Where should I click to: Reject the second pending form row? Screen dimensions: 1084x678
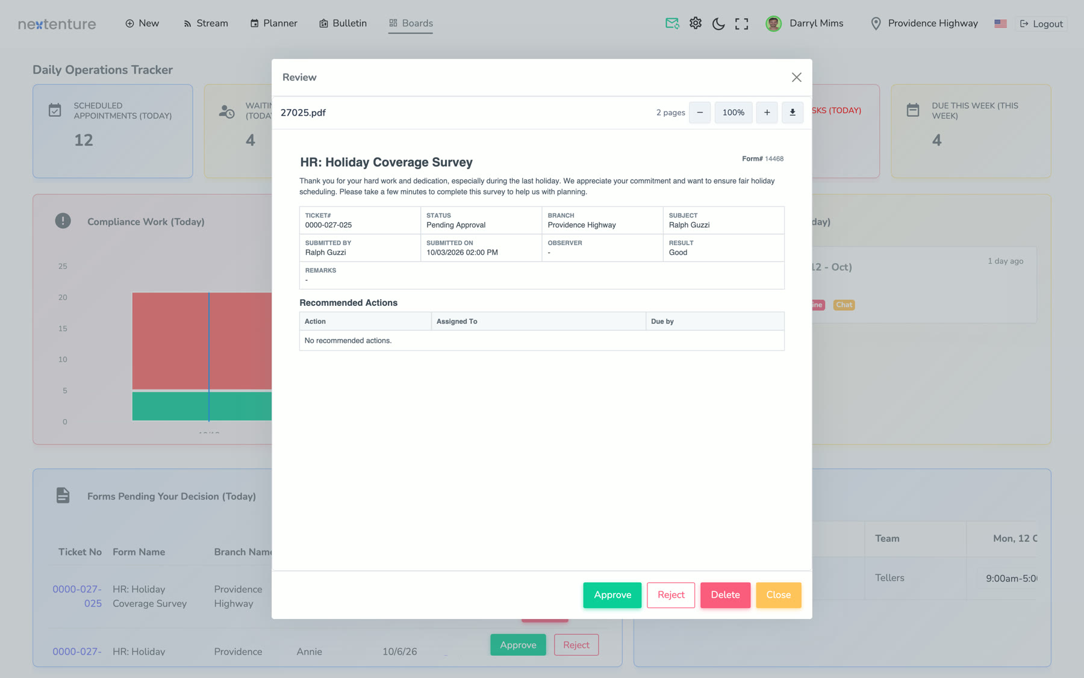[576, 645]
